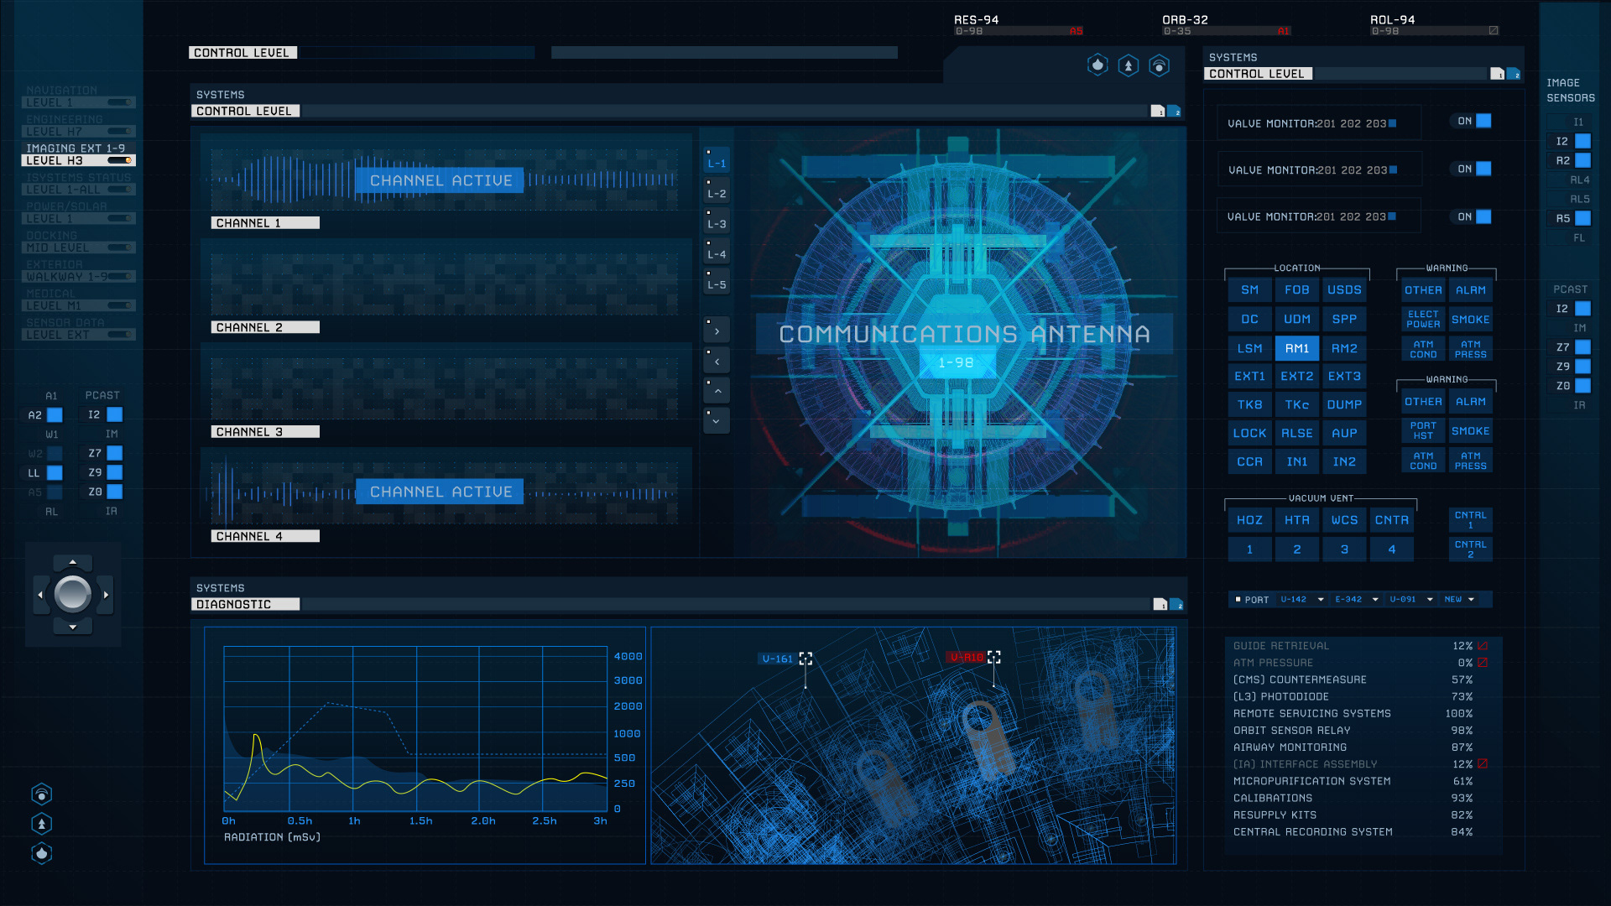Screen dimensions: 1611x906
Task: Select the red U-R10 target marker
Action: [993, 657]
